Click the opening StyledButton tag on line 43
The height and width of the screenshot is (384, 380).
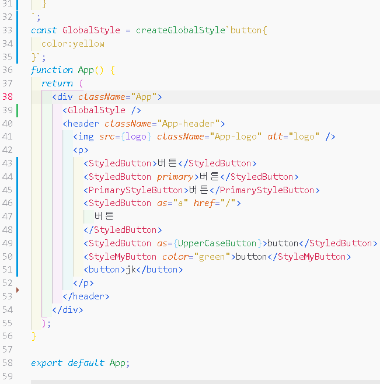click(x=120, y=163)
